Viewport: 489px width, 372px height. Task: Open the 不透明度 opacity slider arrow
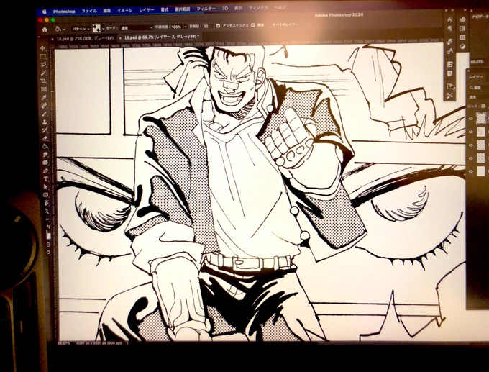click(186, 27)
